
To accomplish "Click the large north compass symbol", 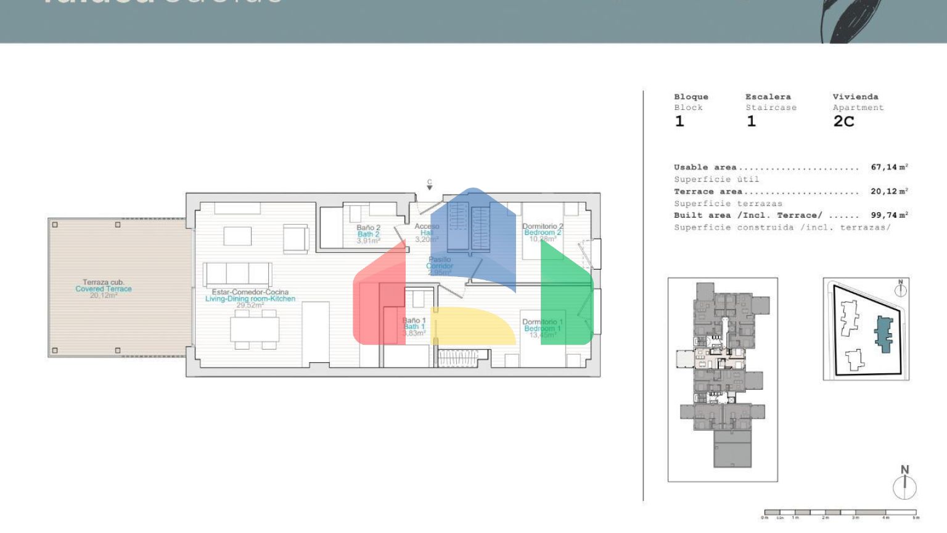I will [904, 483].
